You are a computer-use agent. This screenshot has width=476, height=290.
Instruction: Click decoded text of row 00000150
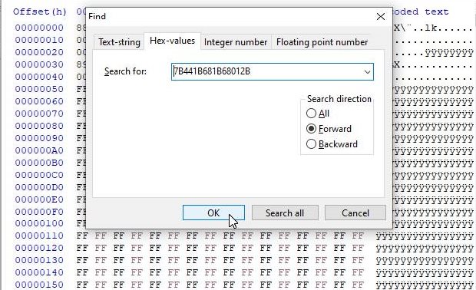pos(425,285)
